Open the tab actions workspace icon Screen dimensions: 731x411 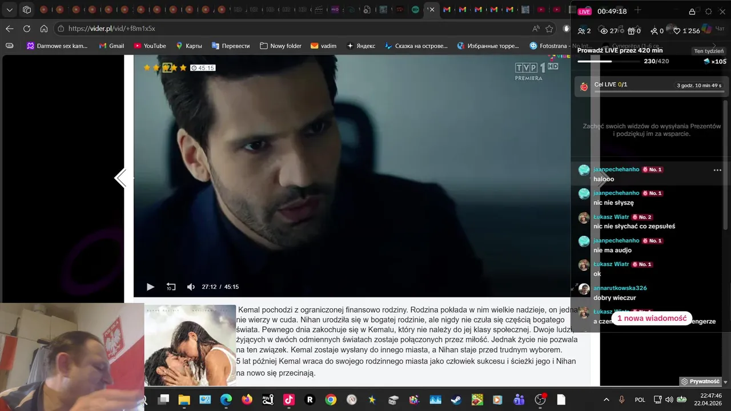coord(27,10)
